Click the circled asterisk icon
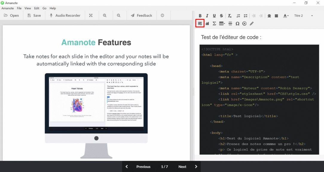 pyautogui.click(x=244, y=24)
